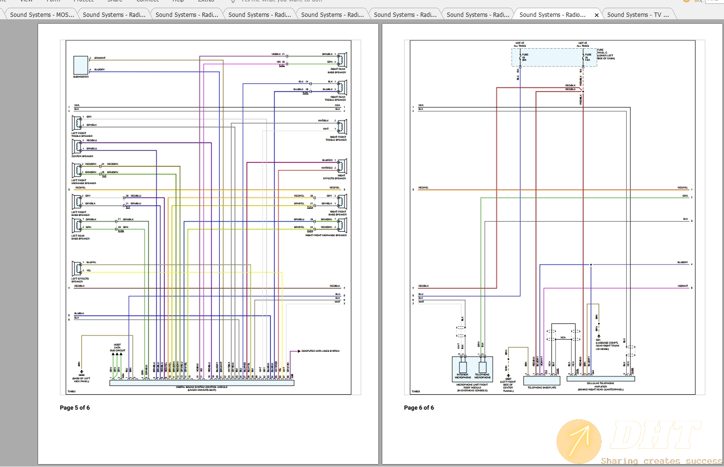Select the LEFT FRONT TREBLE SPEAKER label

[82, 134]
